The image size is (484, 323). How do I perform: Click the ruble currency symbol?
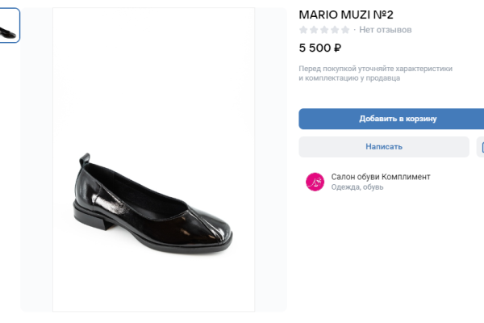[x=337, y=48]
